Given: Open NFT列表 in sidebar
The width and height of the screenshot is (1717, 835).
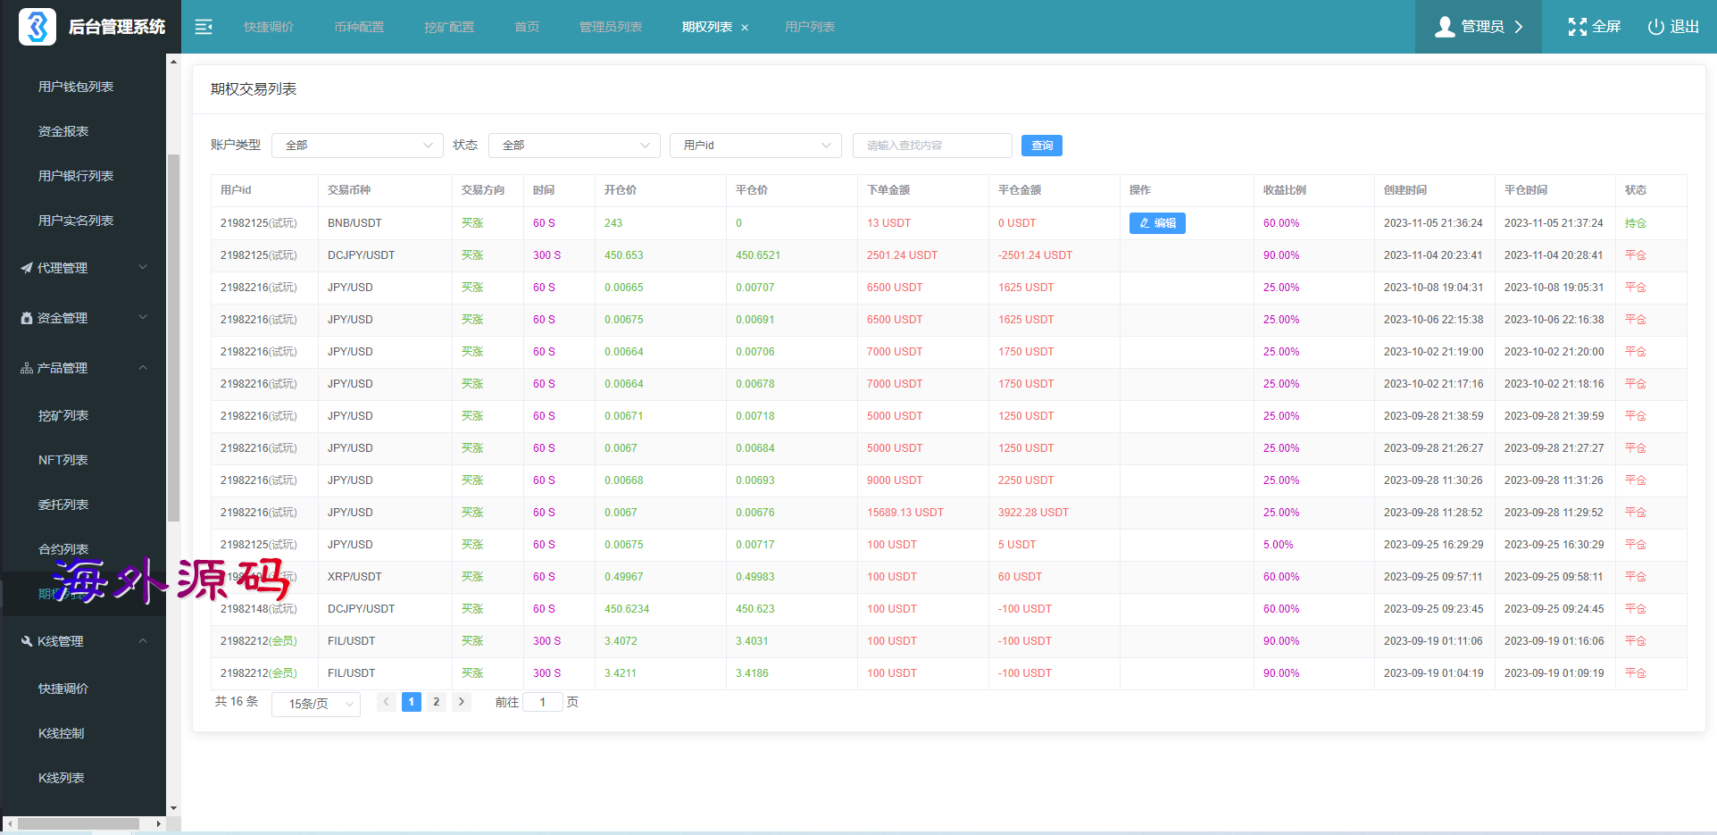Looking at the screenshot, I should 63,460.
